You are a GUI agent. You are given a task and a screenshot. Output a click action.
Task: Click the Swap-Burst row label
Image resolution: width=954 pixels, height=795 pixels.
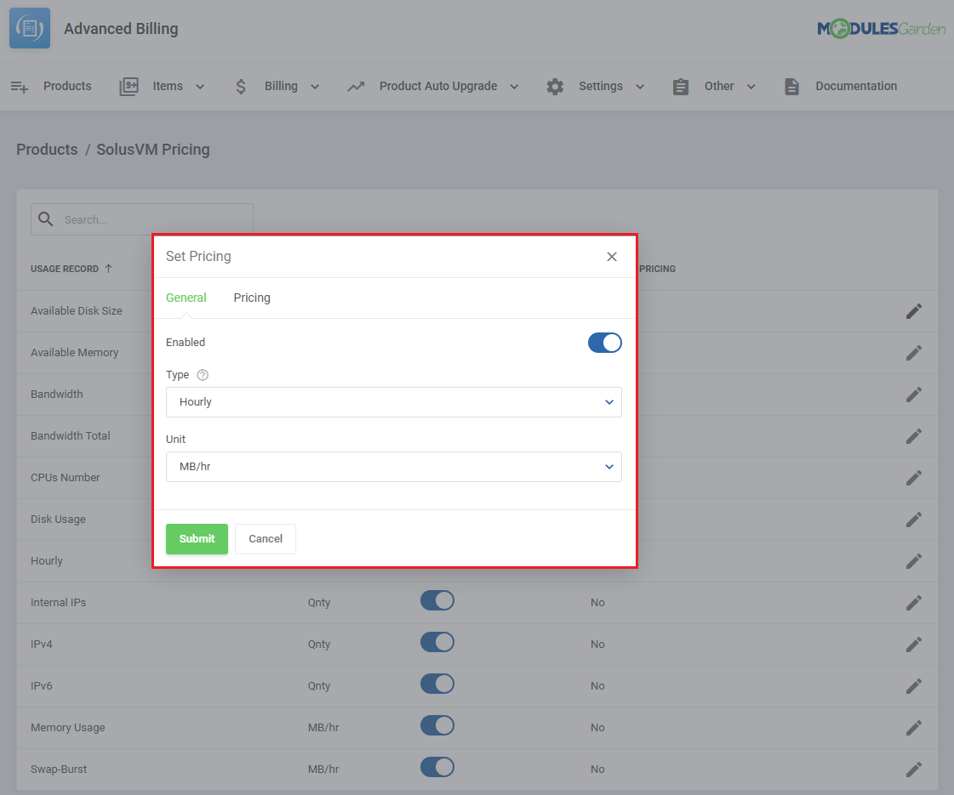click(59, 769)
